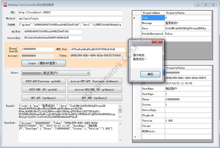Click Action-GET-APP (Customer op=Query) button

(95, 81)
